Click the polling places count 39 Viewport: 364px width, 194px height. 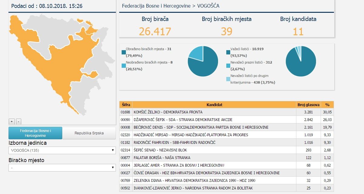coord(226,31)
